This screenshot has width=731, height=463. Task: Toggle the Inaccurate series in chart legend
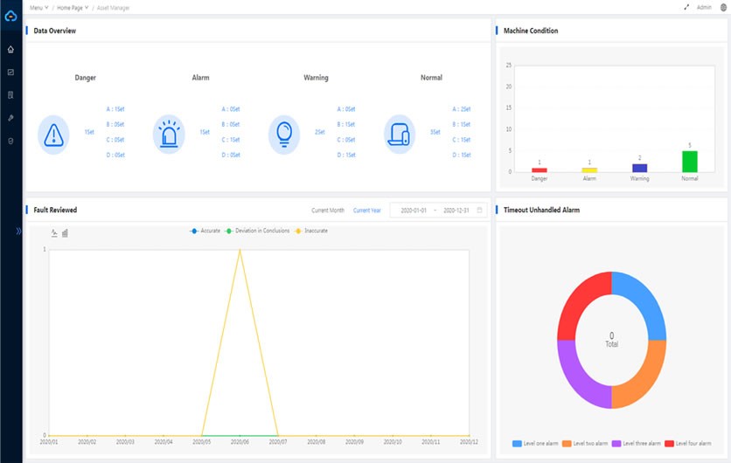pos(310,231)
